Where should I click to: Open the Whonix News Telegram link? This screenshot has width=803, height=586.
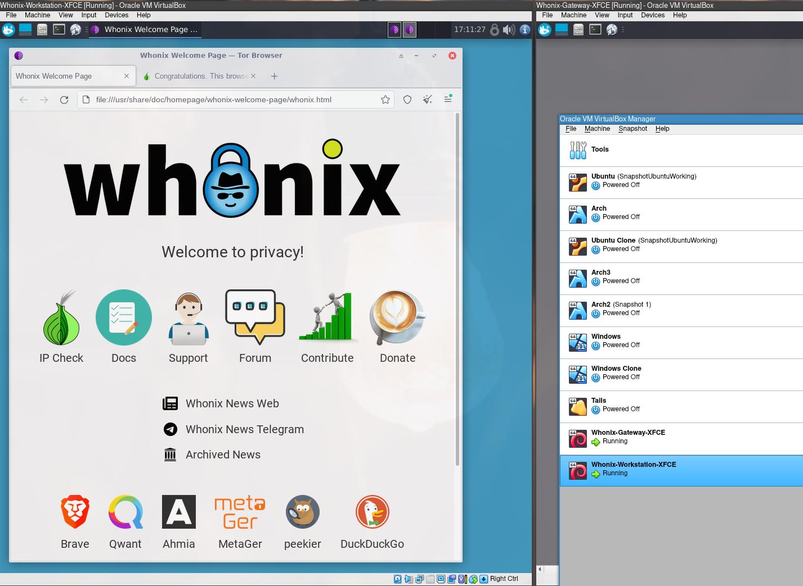pyautogui.click(x=244, y=429)
